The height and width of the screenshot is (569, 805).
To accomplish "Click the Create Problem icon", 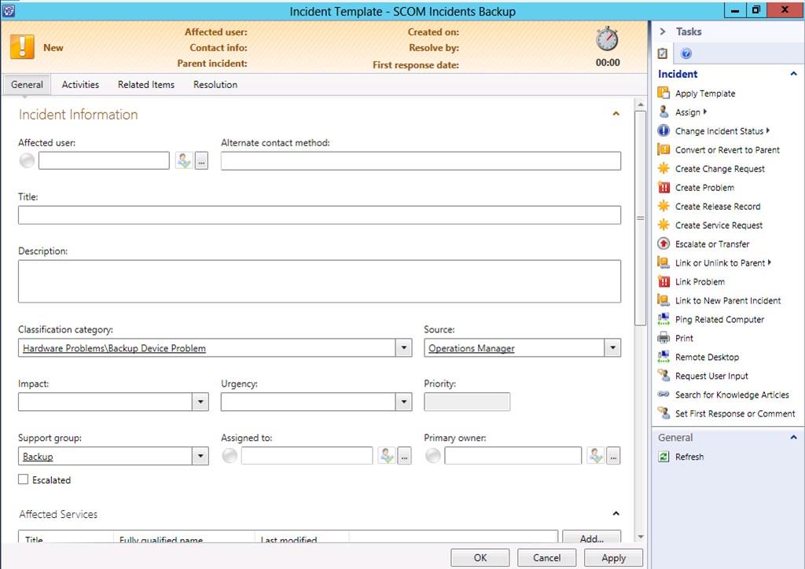I will [663, 188].
